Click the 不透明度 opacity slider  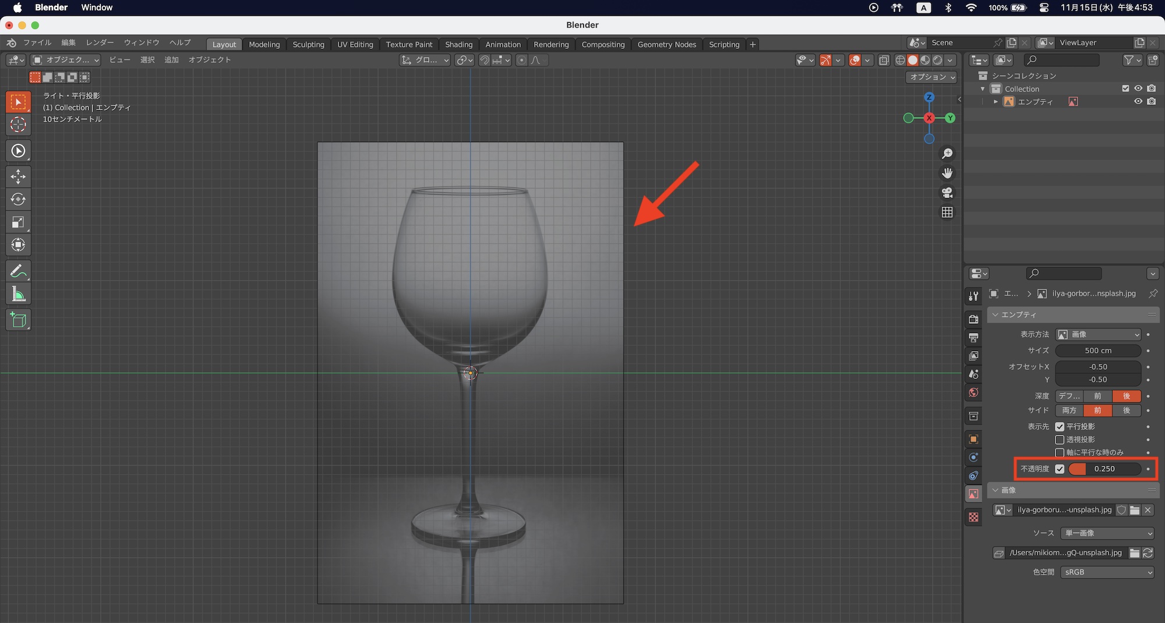[1104, 469]
